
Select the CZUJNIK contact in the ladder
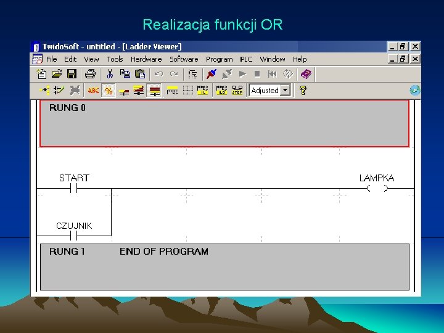pyautogui.click(x=74, y=236)
